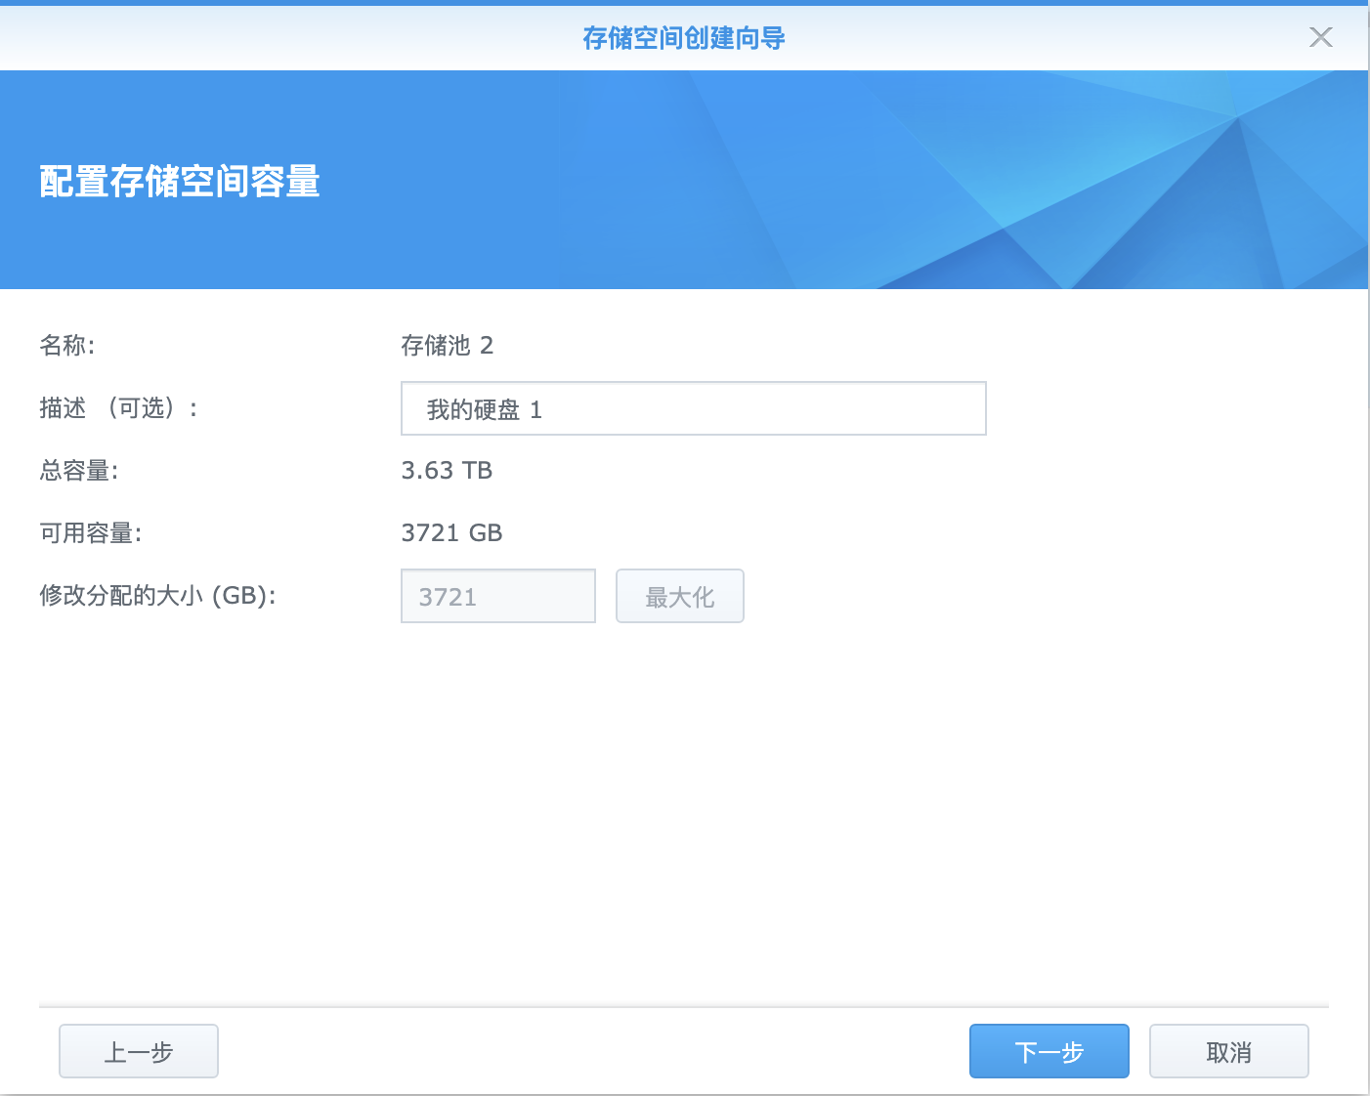Continue with the 下一步 button
The image size is (1370, 1096).
[x=1049, y=1051]
